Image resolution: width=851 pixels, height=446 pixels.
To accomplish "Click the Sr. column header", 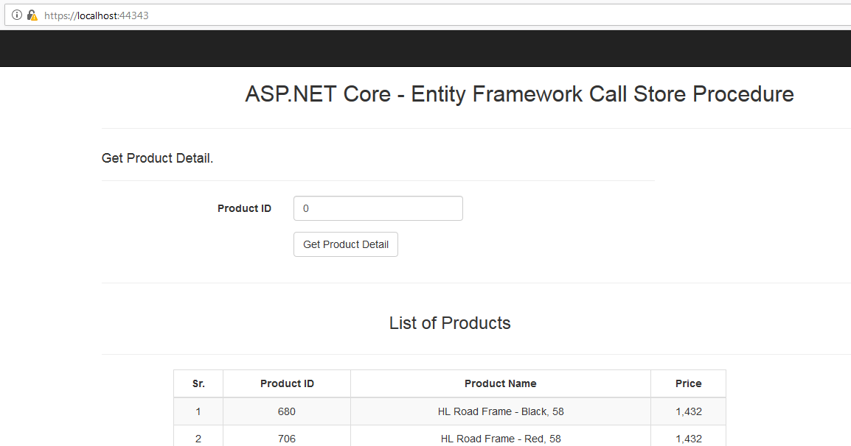I will pyautogui.click(x=198, y=383).
